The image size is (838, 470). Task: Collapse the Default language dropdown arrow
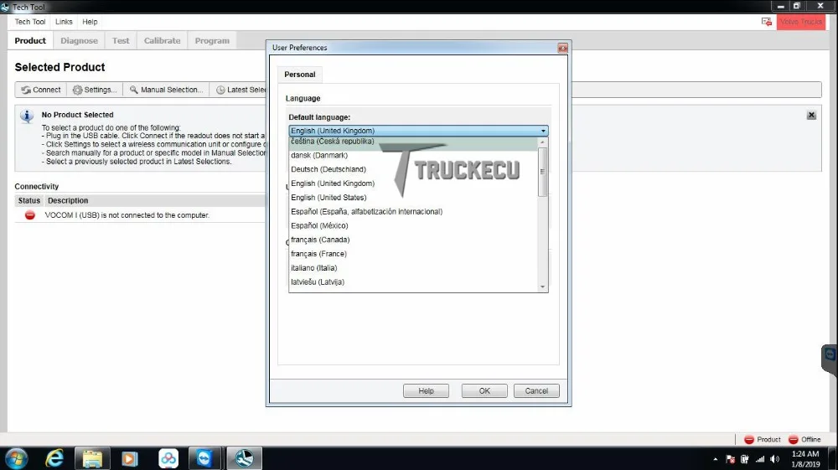click(x=543, y=131)
